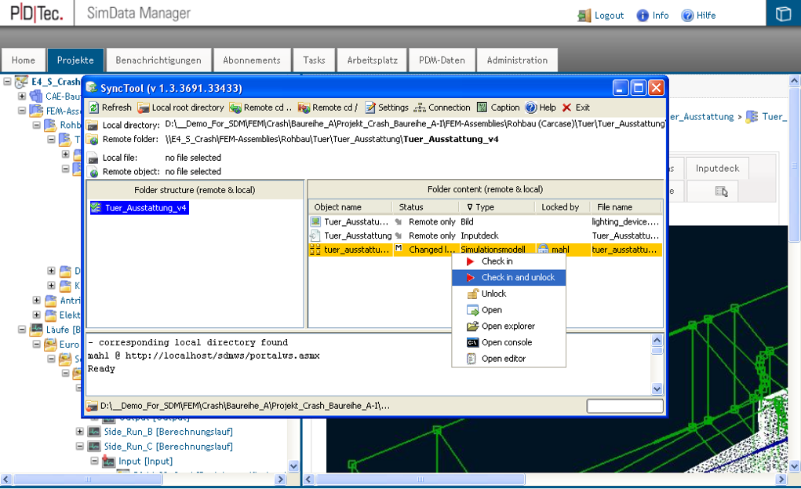Select Side_Run_C [Berechnungslauf] tree item
Screen dimensions: 801x489
(169, 447)
